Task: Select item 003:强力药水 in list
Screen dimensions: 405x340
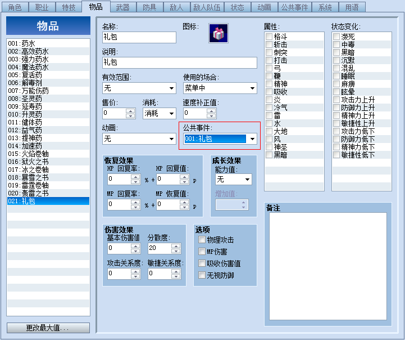Action: tap(48, 59)
